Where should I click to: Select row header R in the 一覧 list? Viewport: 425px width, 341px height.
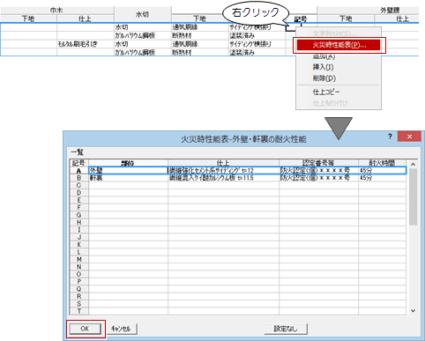[78, 296]
